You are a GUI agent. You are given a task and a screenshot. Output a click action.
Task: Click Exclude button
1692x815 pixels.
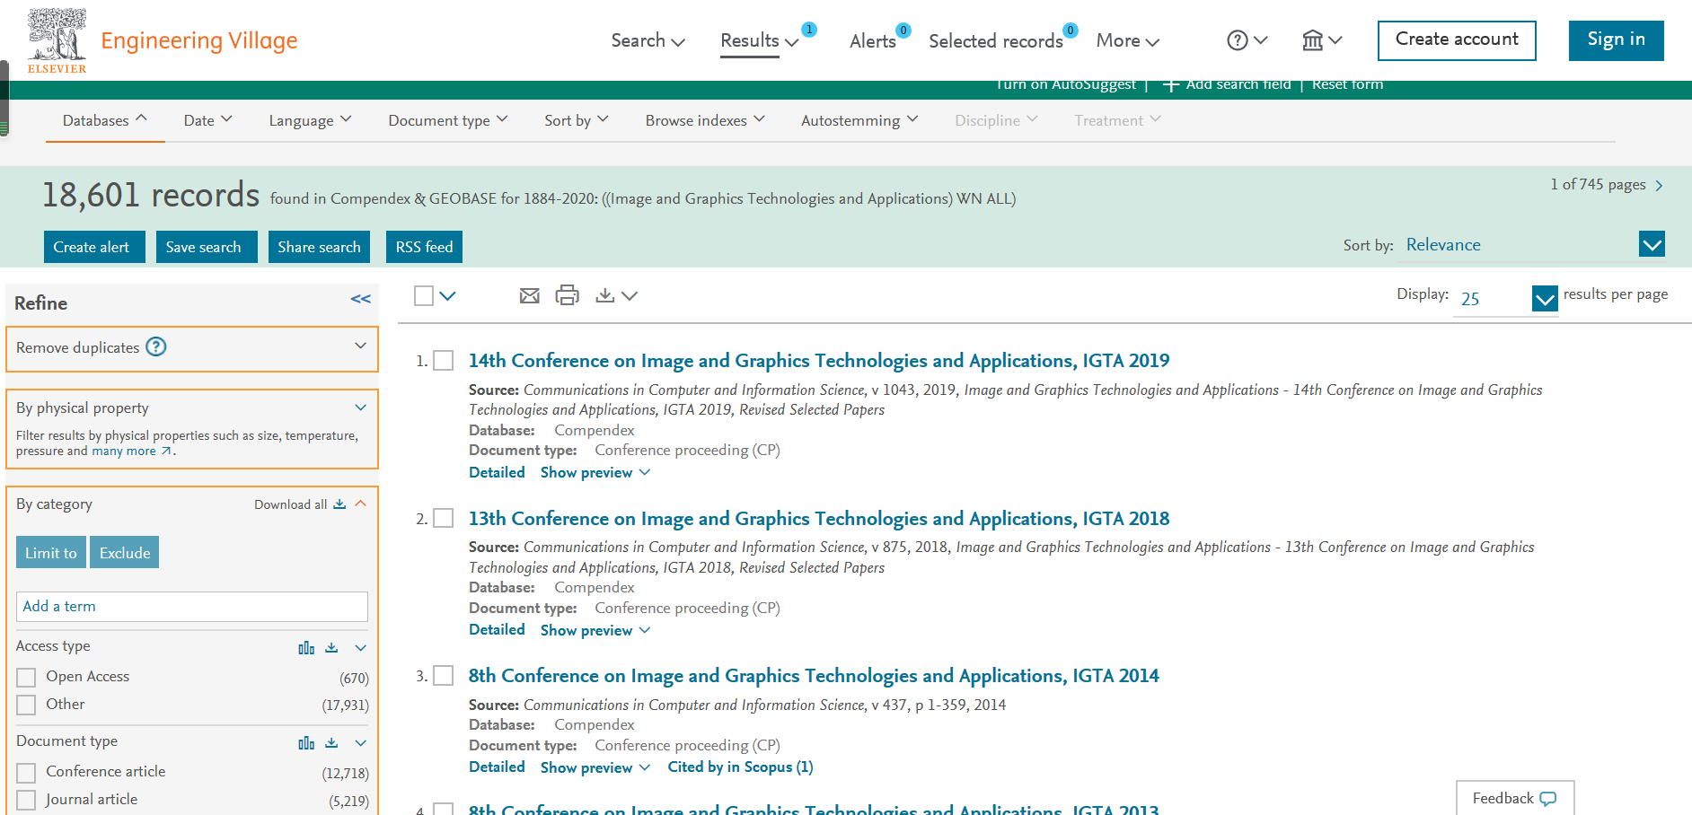[x=125, y=553]
